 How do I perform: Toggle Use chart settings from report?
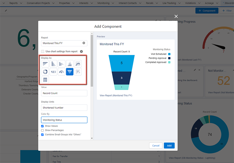[x=43, y=51]
